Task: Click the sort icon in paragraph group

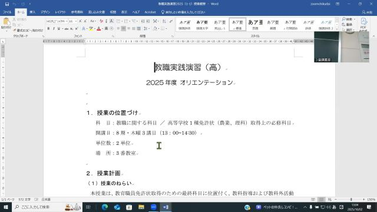Action: [x=164, y=21]
